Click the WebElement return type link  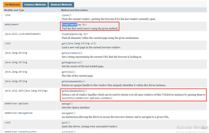(x=12, y=25)
